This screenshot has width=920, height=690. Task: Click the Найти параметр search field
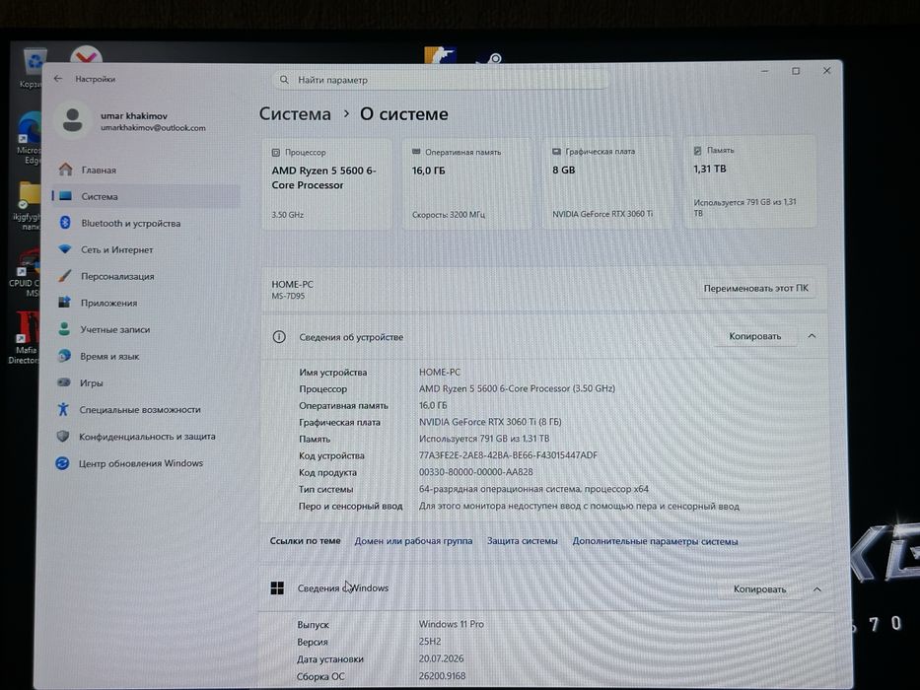(x=440, y=80)
